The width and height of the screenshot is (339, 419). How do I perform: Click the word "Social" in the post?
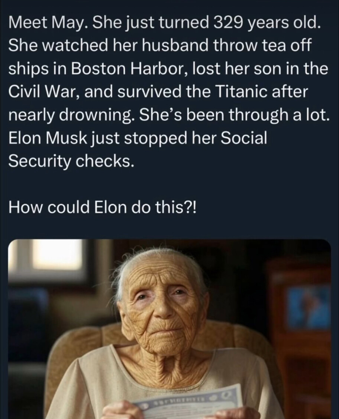(x=245, y=139)
